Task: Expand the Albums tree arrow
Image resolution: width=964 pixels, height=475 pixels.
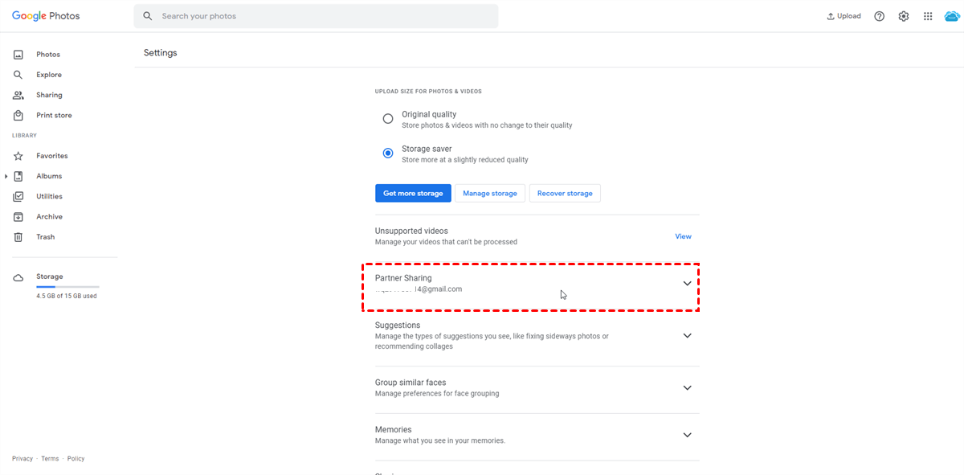Action: 6,176
